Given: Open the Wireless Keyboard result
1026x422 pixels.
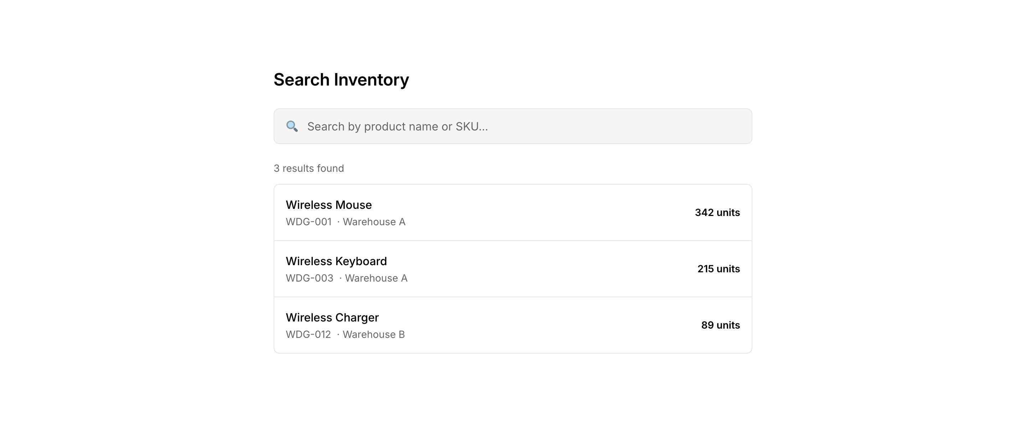Looking at the screenshot, I should (x=336, y=261).
